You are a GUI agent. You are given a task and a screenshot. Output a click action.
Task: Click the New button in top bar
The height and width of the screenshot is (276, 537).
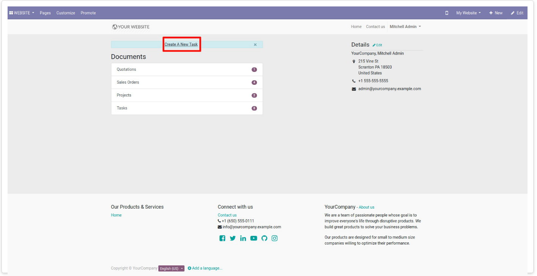[496, 13]
